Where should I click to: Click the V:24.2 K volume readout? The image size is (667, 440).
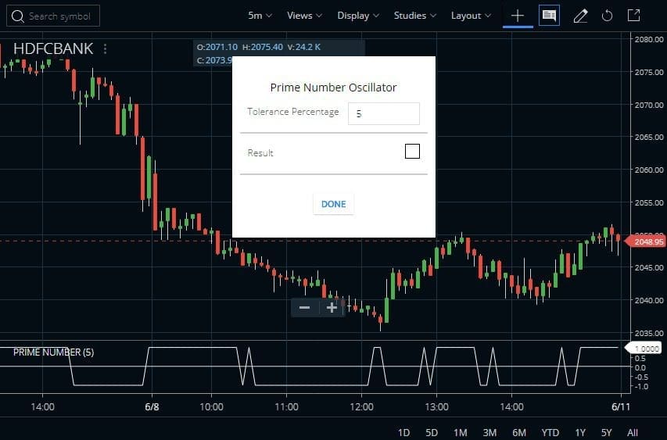pos(303,47)
